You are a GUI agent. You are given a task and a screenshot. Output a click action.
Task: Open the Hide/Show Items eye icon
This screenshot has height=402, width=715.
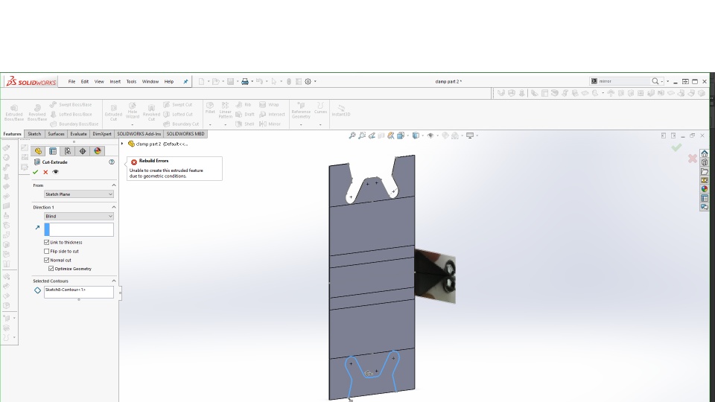[430, 135]
